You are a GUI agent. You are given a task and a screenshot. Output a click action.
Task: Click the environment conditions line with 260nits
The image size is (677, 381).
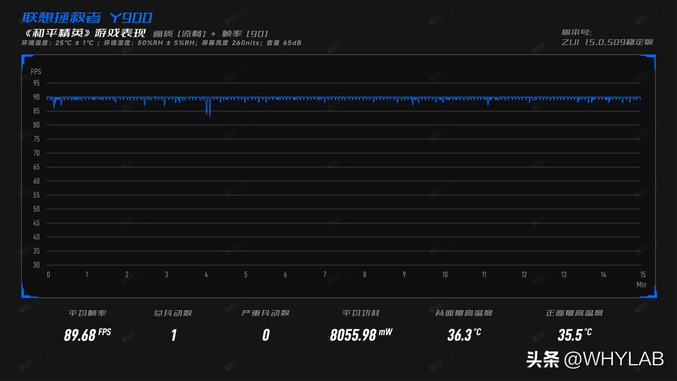coord(161,43)
